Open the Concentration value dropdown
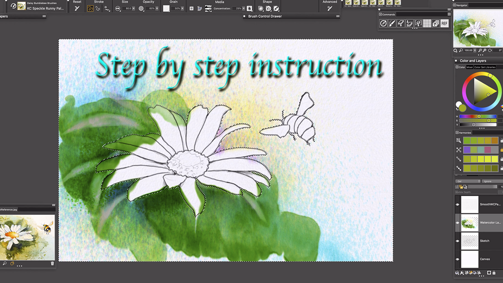 [243, 9]
